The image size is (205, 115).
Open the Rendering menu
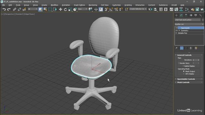[x=93, y=5]
